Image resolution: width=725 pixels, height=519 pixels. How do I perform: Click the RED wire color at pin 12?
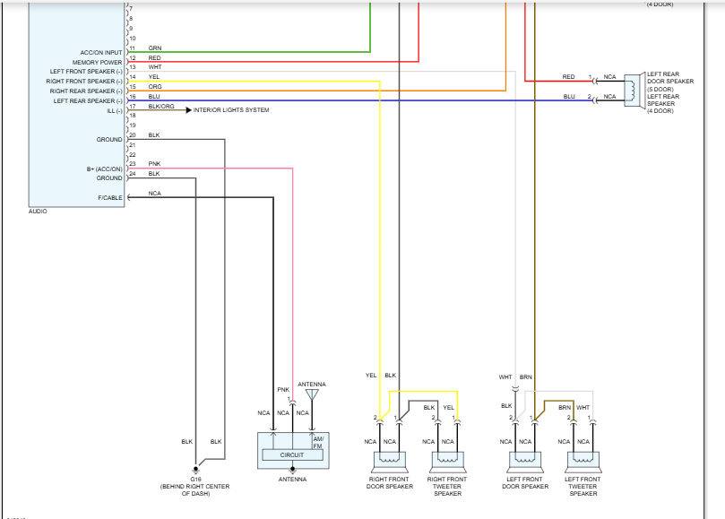pos(154,58)
